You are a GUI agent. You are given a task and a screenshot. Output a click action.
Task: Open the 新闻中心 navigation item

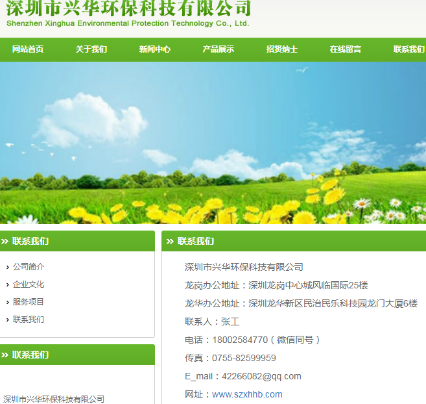[x=155, y=49]
